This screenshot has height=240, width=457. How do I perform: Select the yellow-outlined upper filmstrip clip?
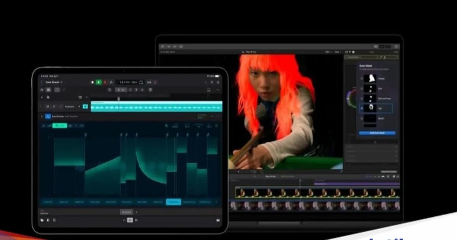318,193
